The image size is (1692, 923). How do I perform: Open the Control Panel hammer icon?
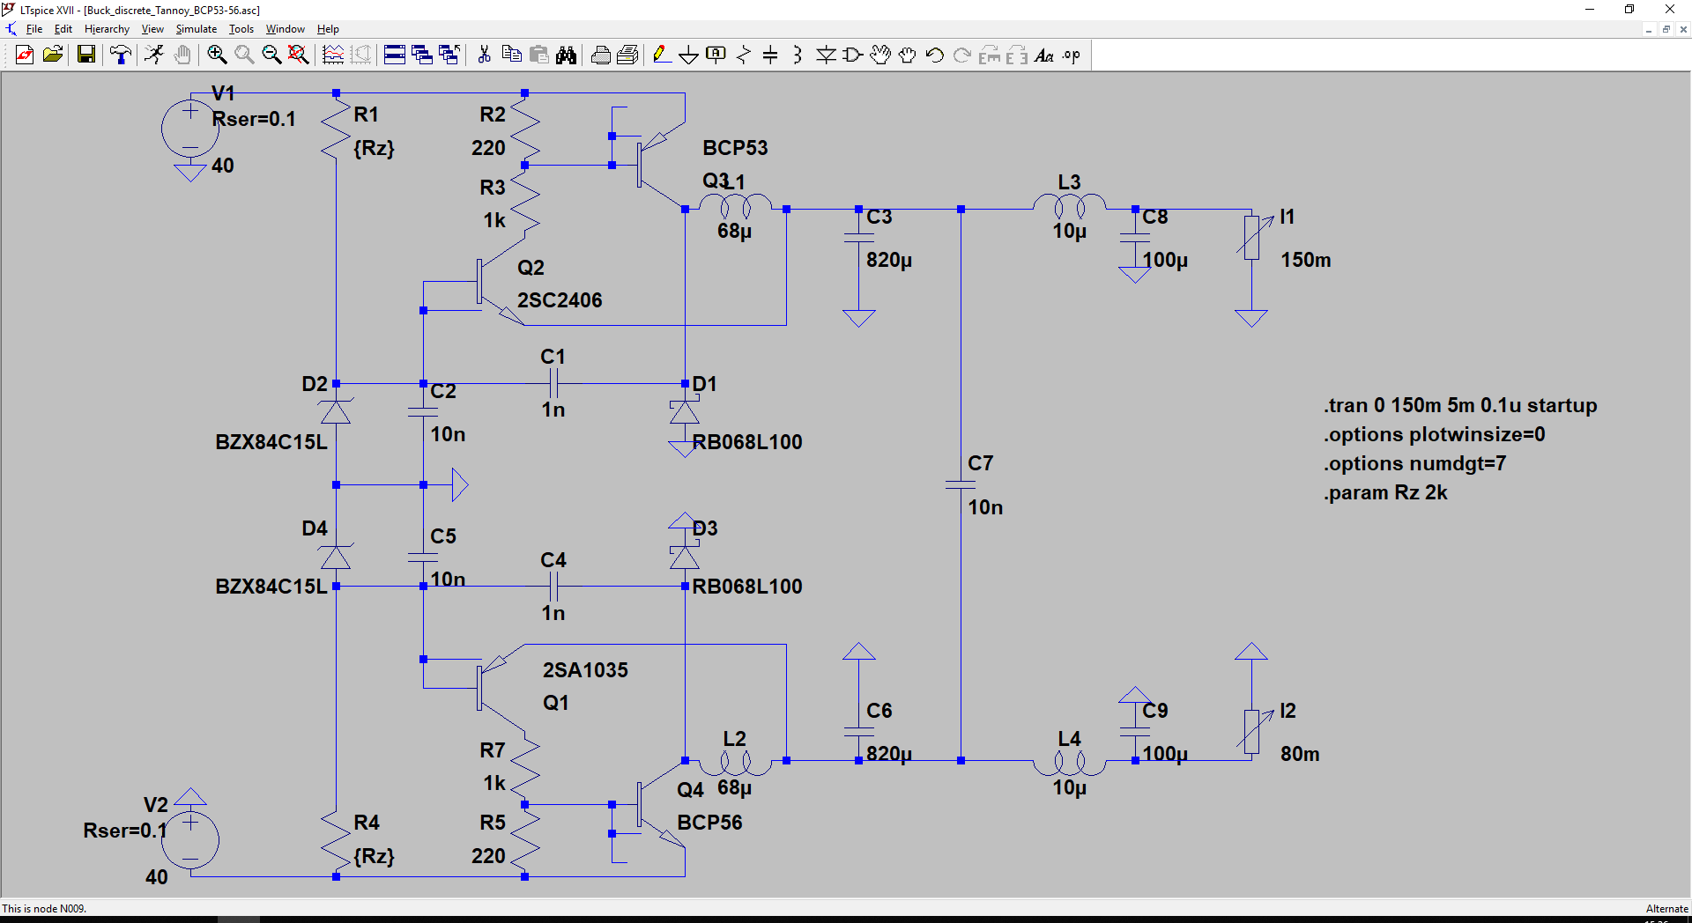121,55
